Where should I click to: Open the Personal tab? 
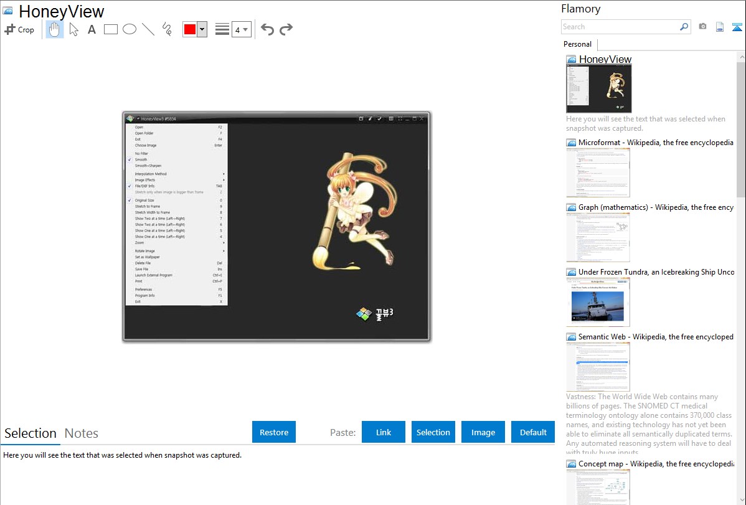pyautogui.click(x=577, y=44)
